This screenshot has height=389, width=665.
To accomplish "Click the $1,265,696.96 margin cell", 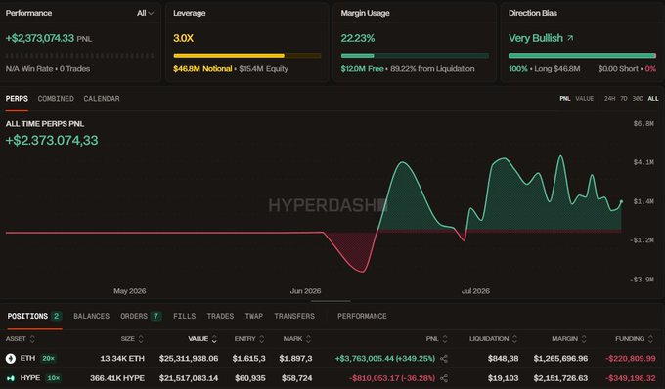I will (560, 359).
